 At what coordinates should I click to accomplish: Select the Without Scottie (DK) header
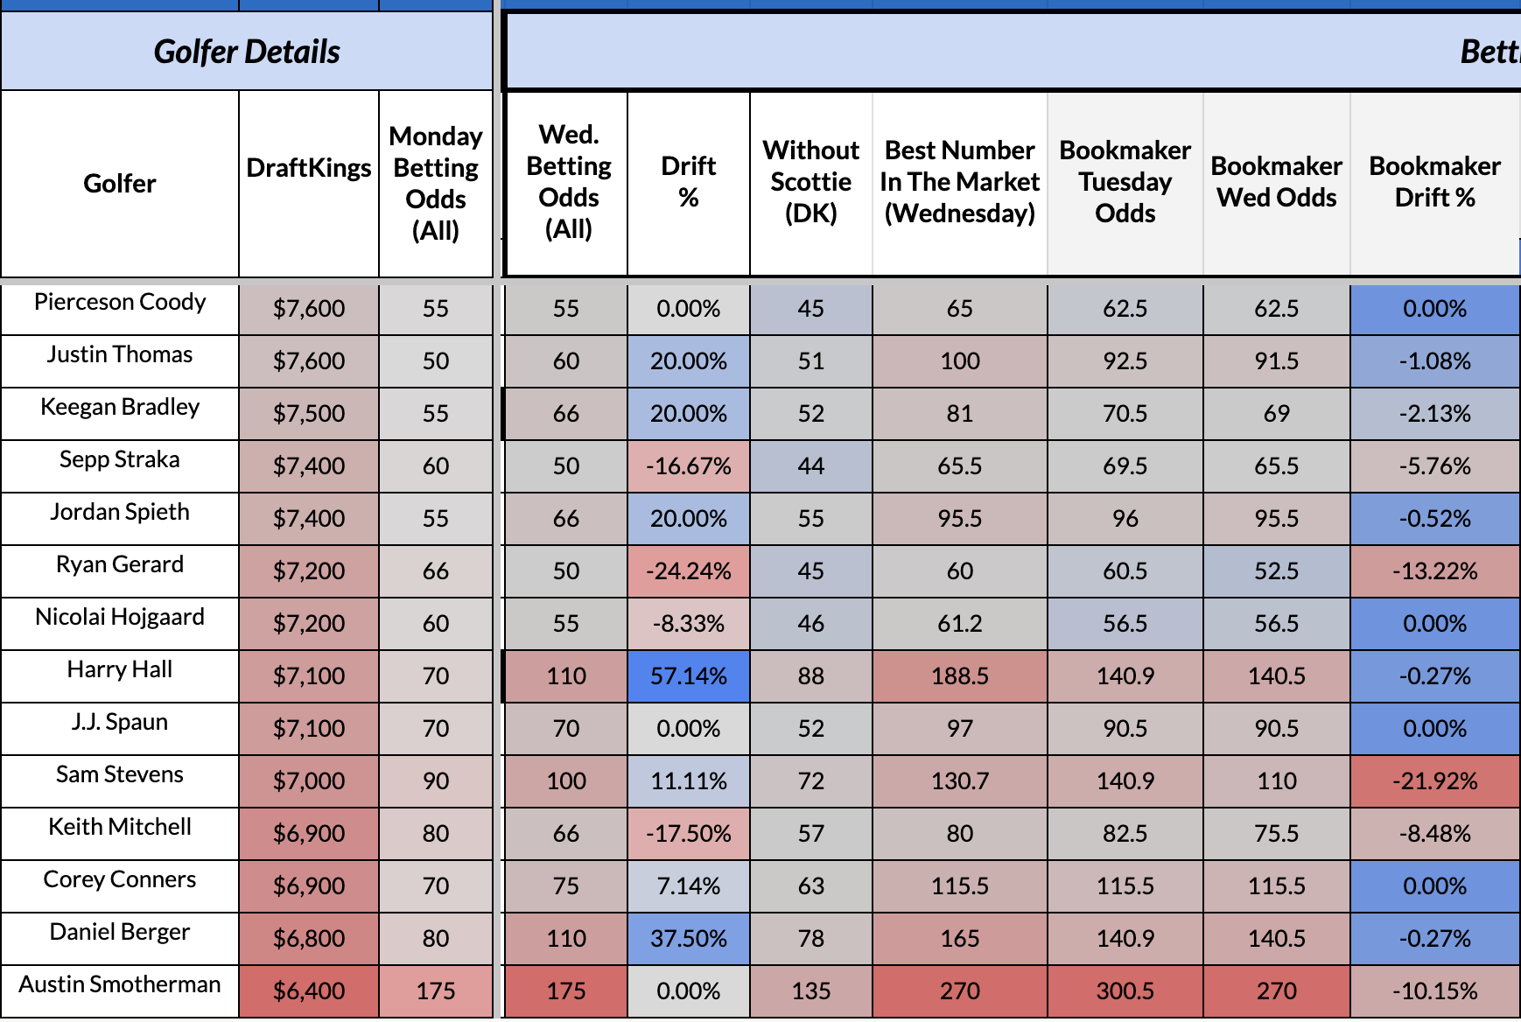pos(810,182)
